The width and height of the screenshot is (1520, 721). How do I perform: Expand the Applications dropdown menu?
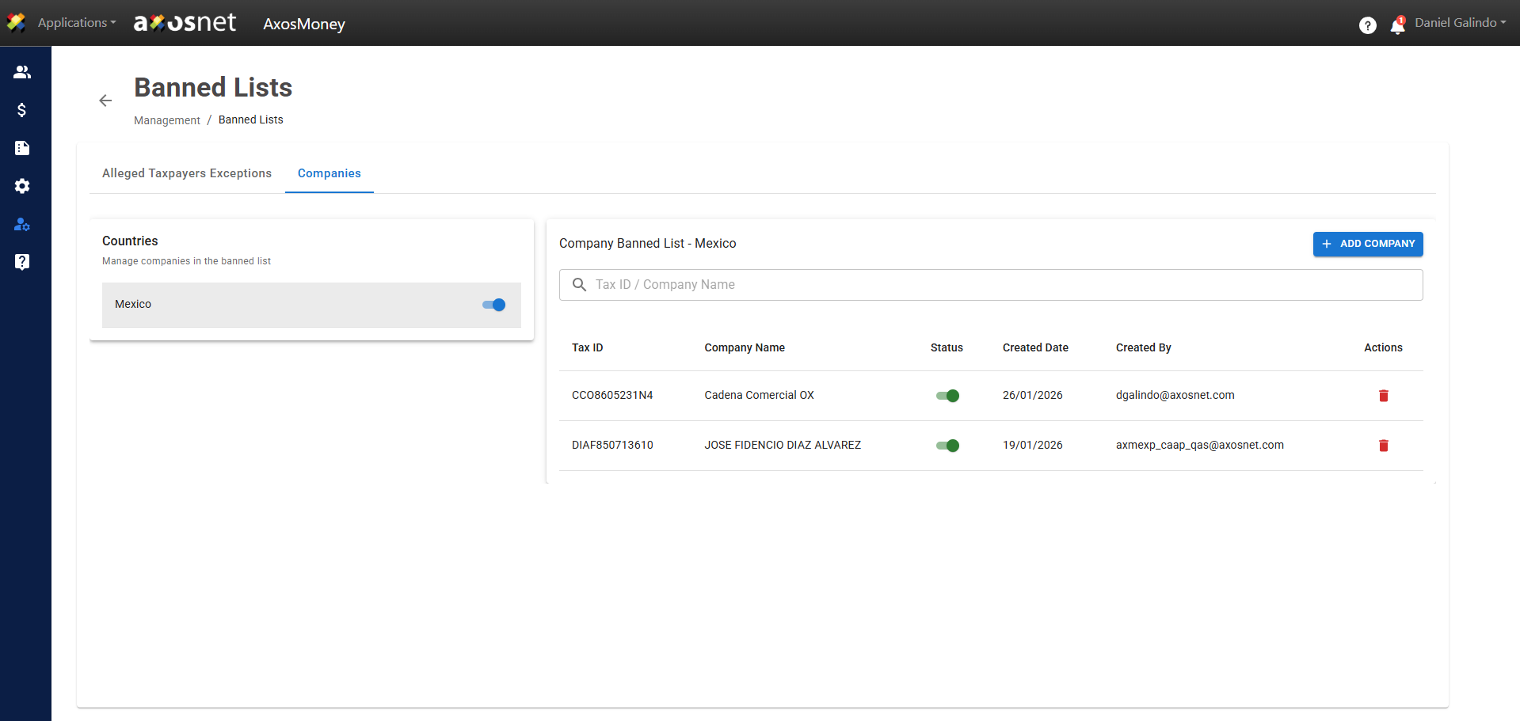click(x=77, y=23)
